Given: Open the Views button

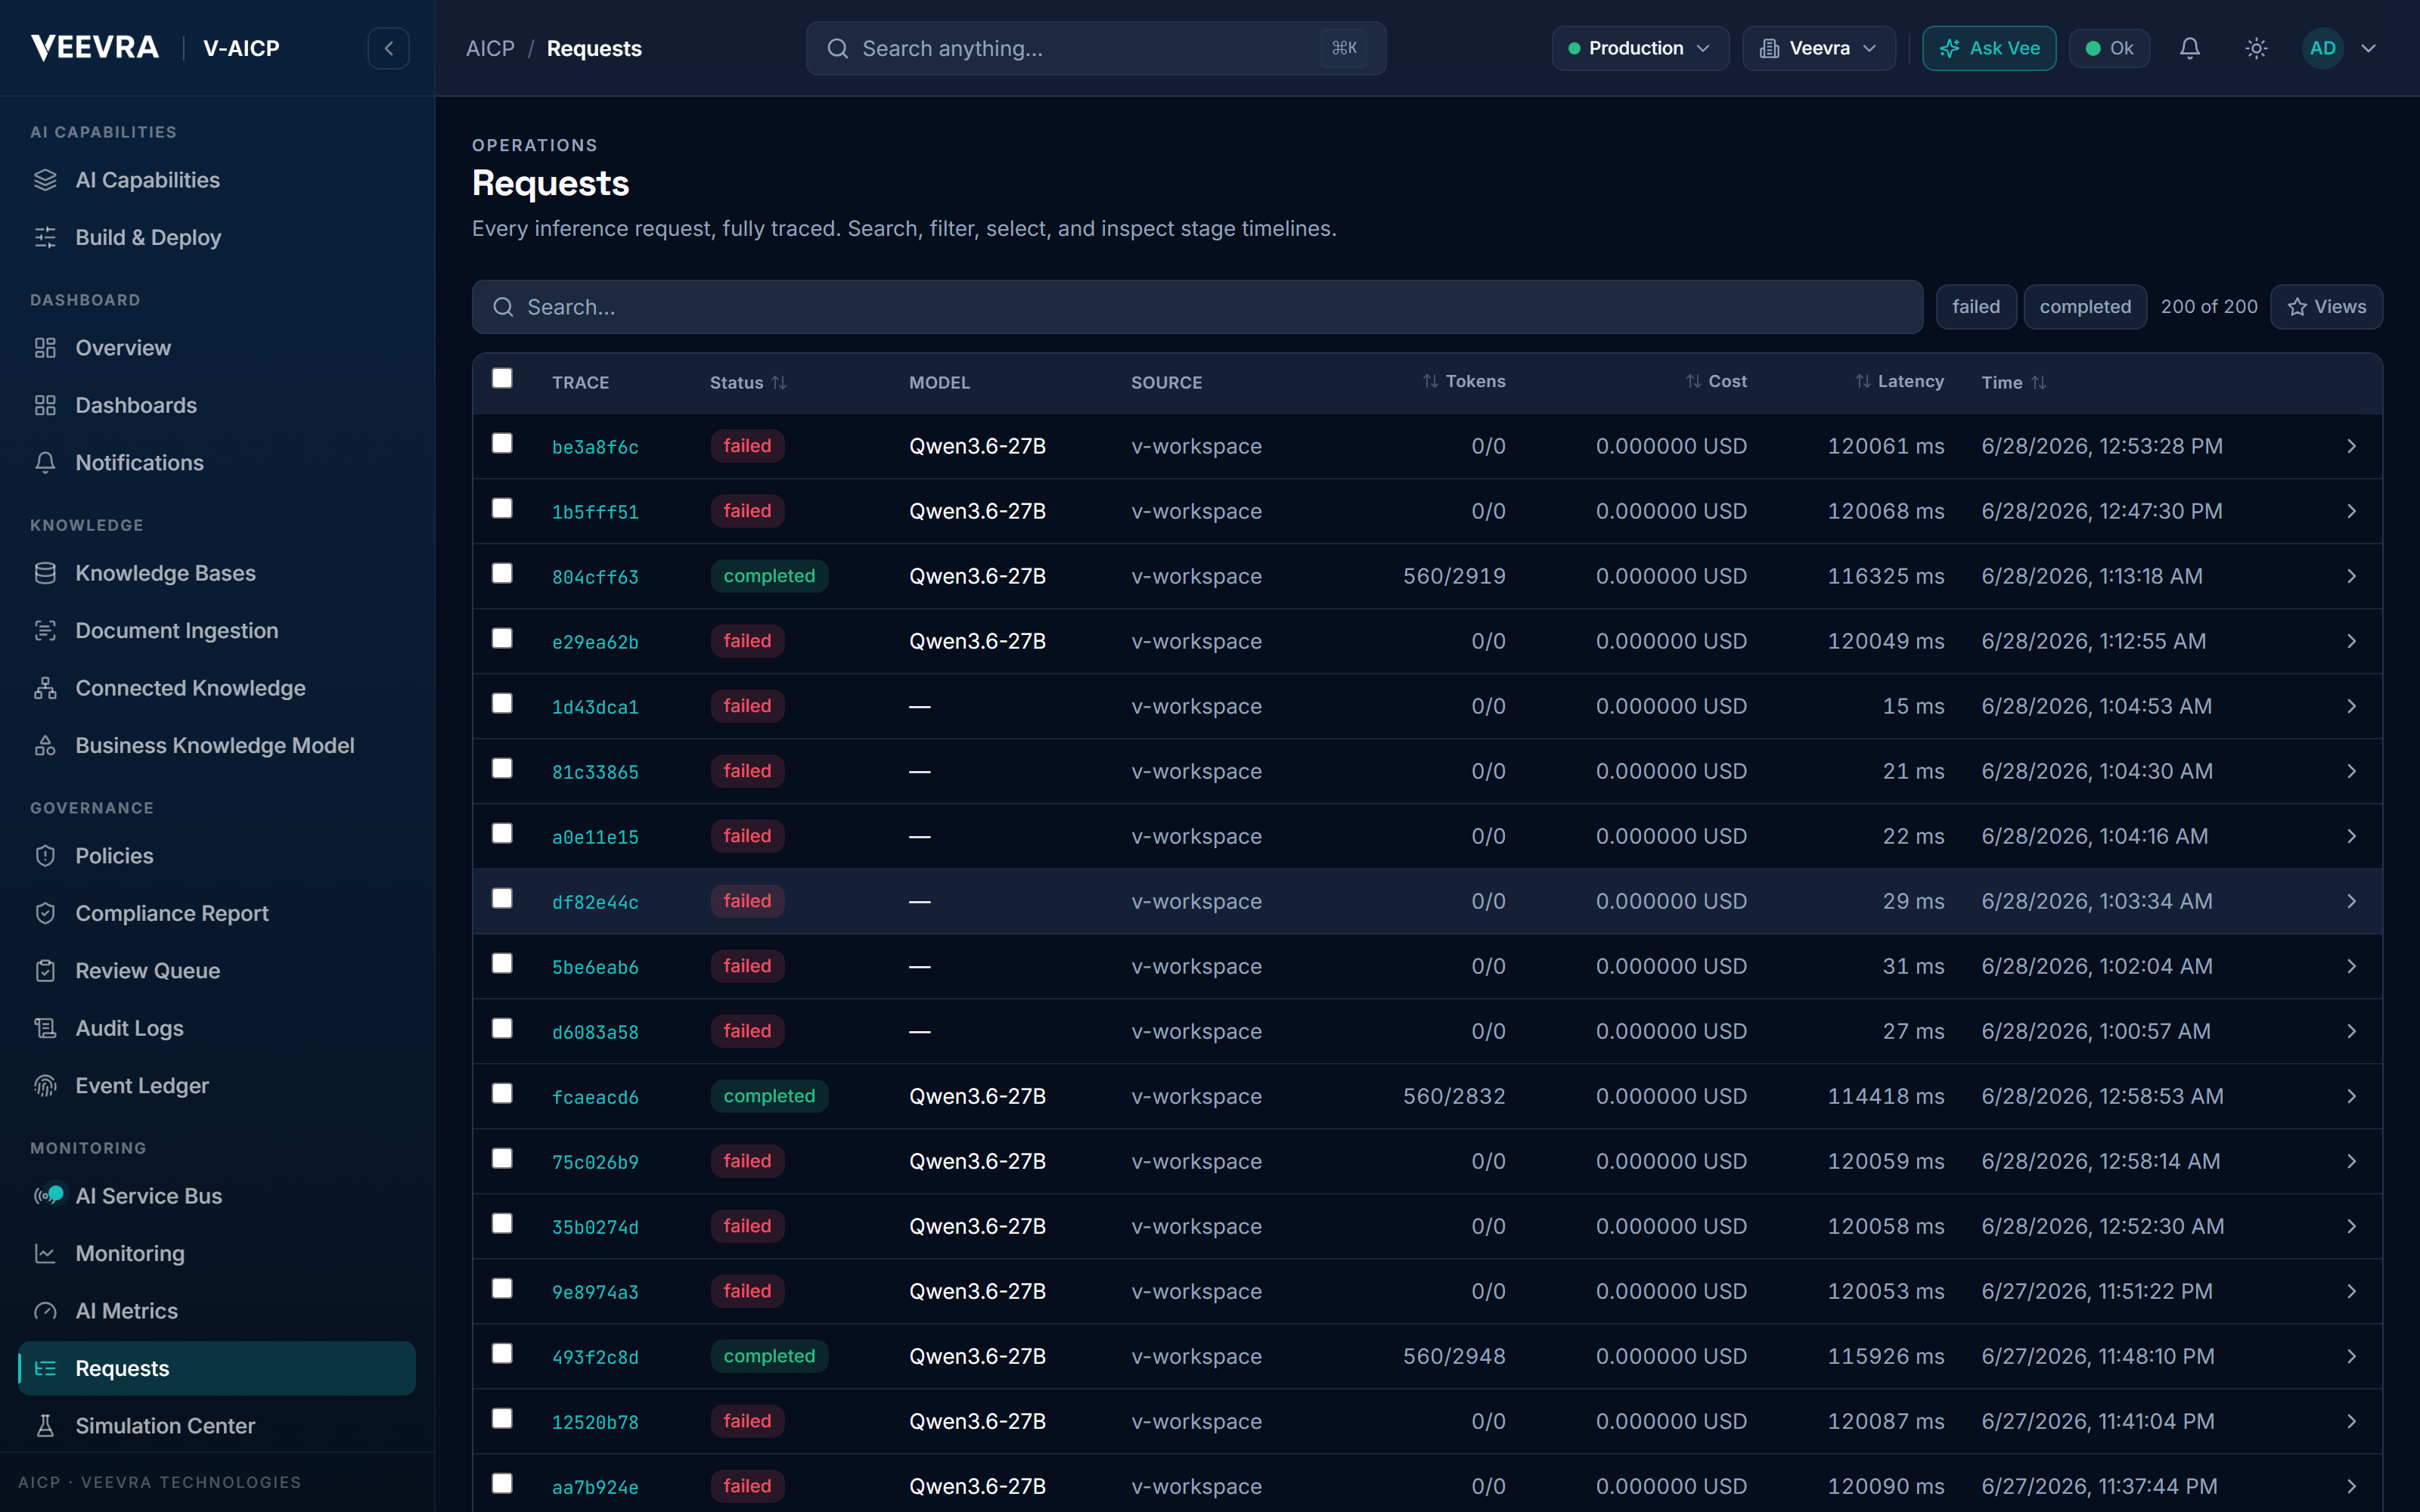Looking at the screenshot, I should click(2326, 306).
